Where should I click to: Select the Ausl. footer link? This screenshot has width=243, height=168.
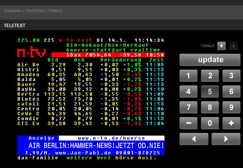(x=147, y=158)
